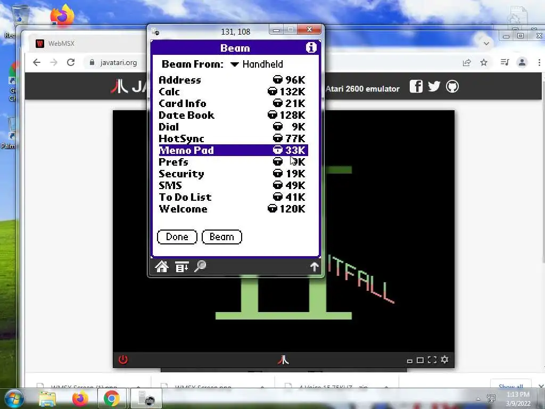Image resolution: width=545 pixels, height=409 pixels.
Task: Open the Windows Start button
Action: (x=14, y=398)
